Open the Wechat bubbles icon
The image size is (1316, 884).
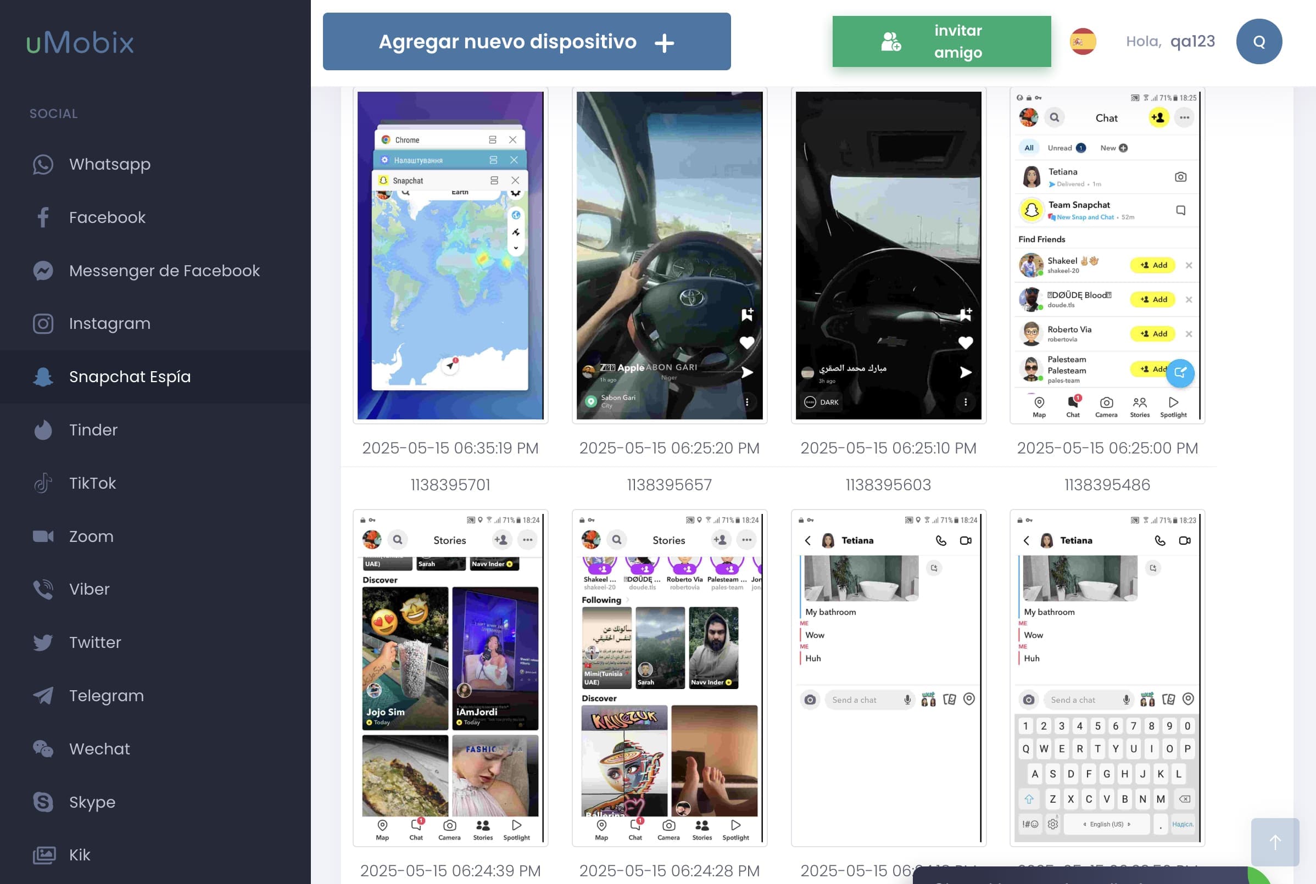pos(43,749)
